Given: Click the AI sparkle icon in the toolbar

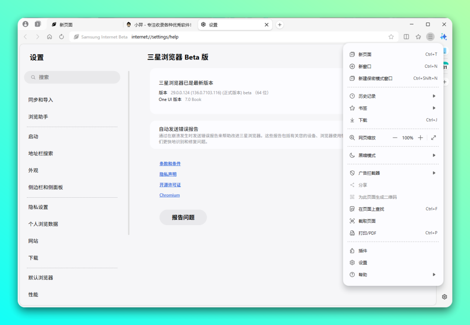Looking at the screenshot, I should click(x=443, y=37).
